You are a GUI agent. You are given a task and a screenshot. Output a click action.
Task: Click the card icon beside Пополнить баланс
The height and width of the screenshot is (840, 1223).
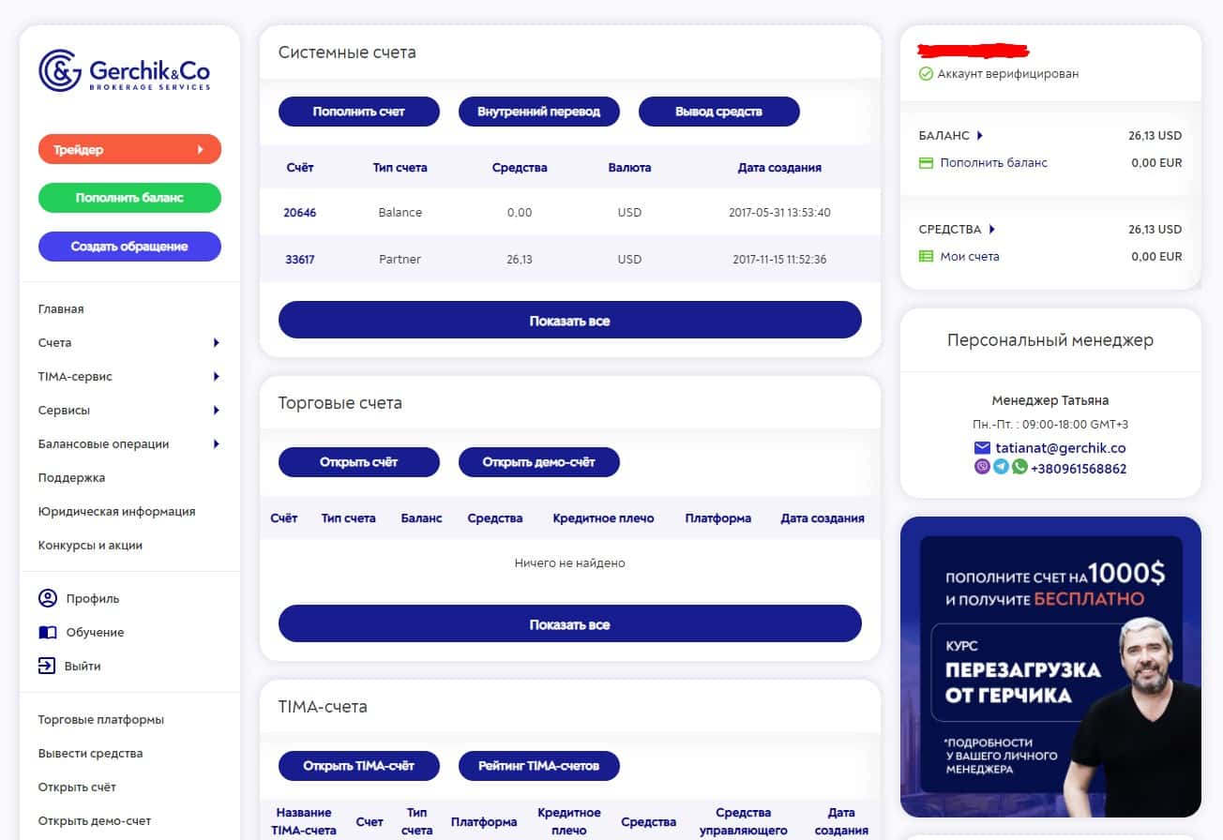926,163
